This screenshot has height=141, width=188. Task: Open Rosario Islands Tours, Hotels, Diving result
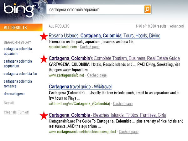(105, 36)
